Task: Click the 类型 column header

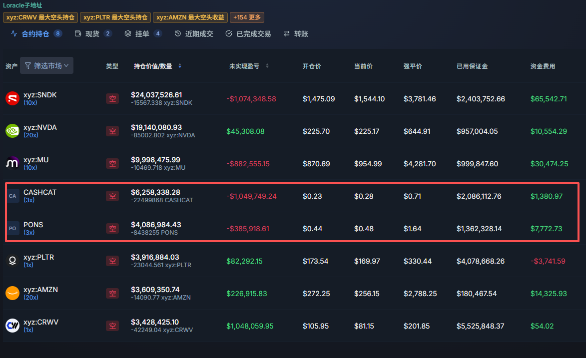Action: pyautogui.click(x=112, y=66)
